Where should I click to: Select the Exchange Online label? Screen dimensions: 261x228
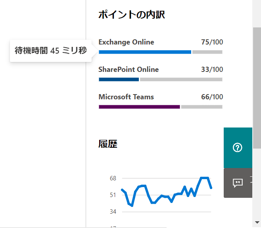coord(127,42)
